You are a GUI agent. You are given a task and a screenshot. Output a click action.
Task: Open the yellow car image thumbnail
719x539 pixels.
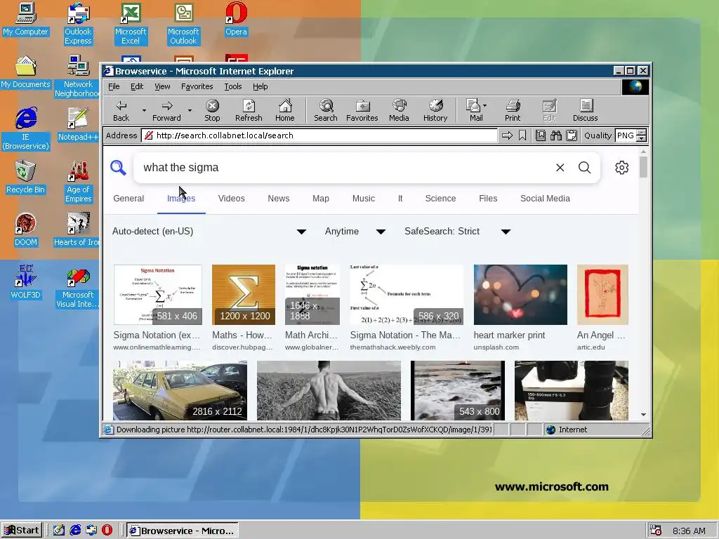[180, 390]
